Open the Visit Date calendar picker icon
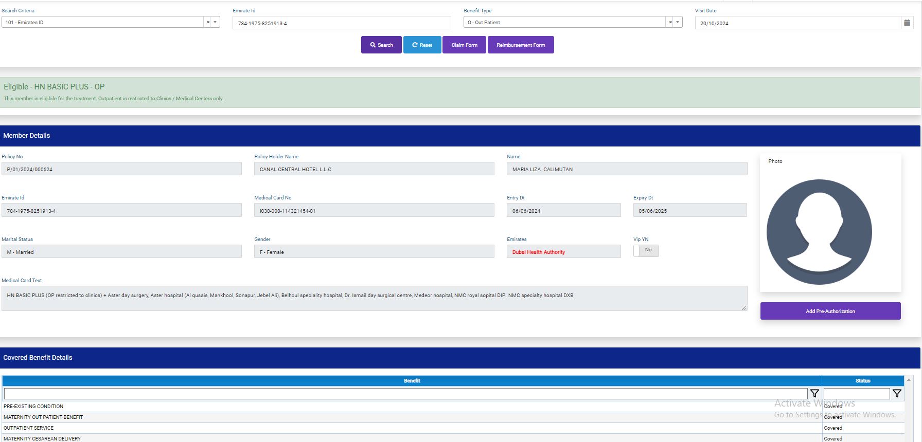The height and width of the screenshot is (442, 922). [907, 23]
